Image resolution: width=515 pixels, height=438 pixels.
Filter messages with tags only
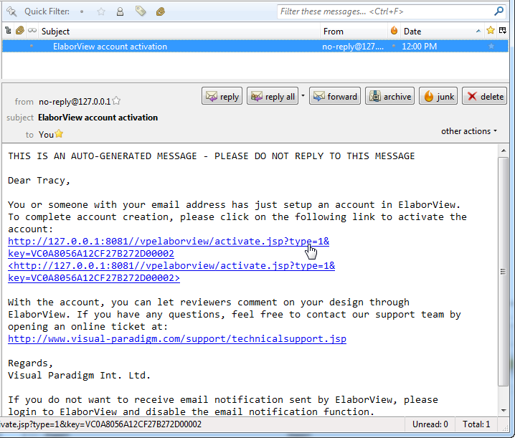click(141, 11)
